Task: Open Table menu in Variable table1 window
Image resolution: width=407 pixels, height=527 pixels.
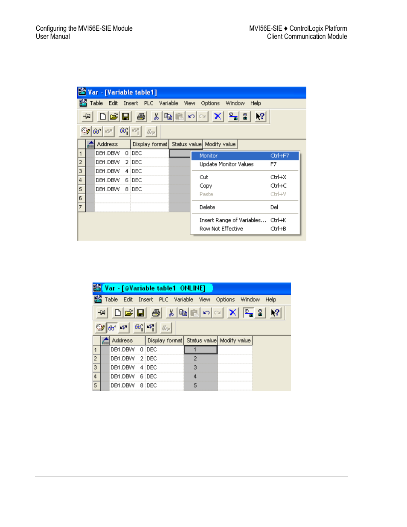Action: click(x=96, y=103)
